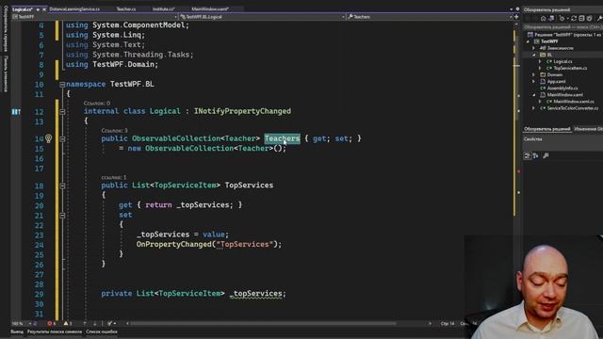Expand the Domain folder node

click(534, 75)
